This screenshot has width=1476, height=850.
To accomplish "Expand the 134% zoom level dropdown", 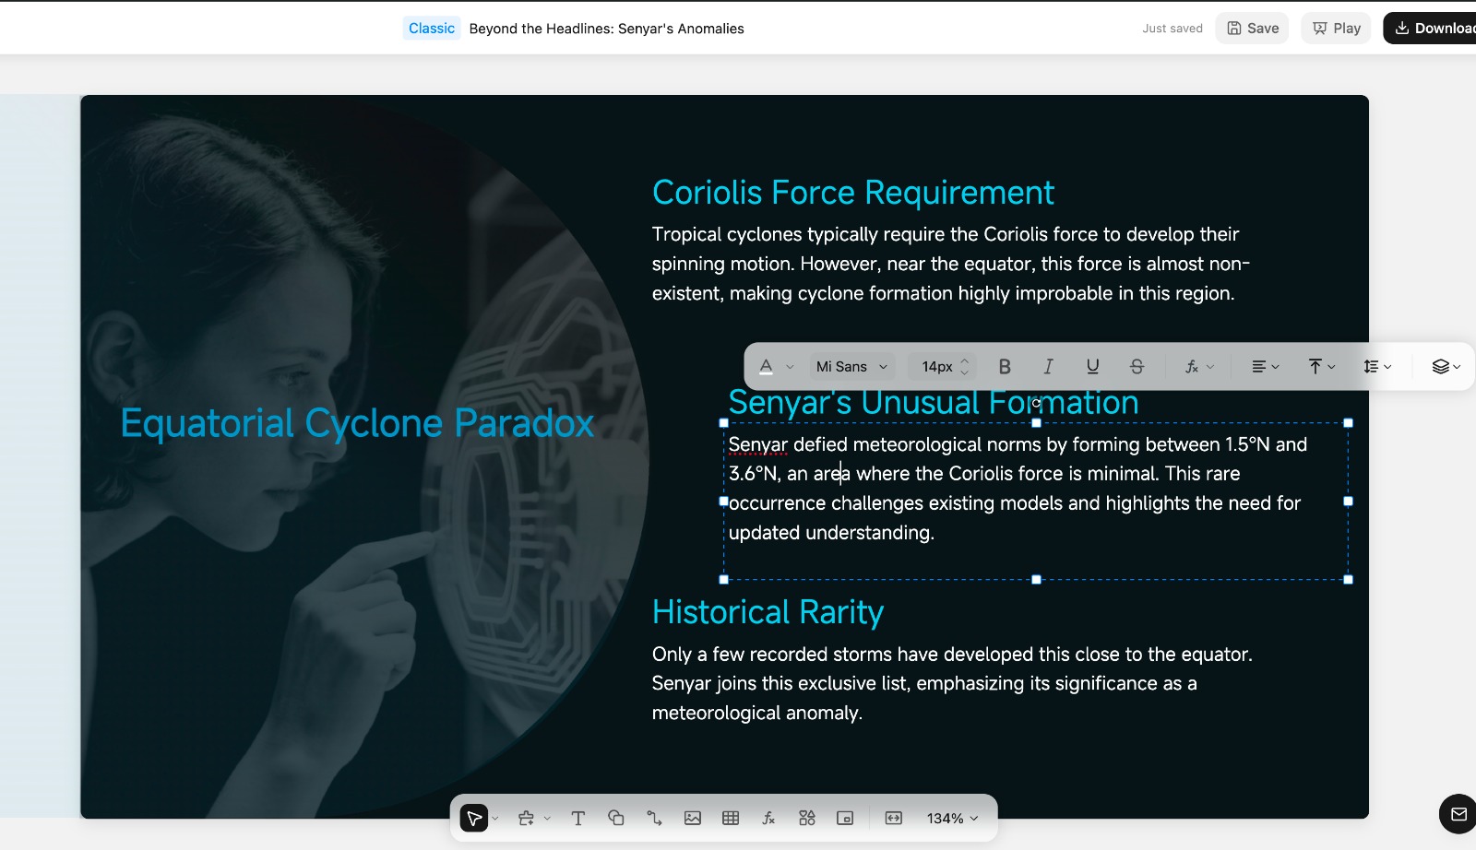I will [952, 818].
